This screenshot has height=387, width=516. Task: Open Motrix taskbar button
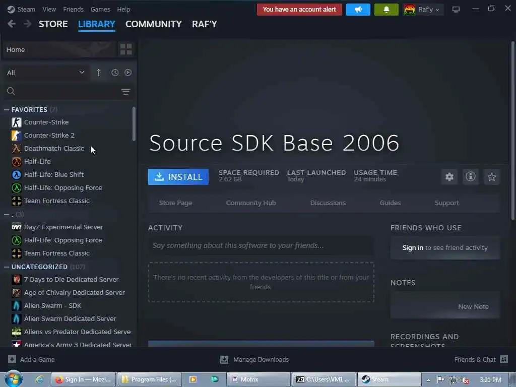click(x=259, y=379)
